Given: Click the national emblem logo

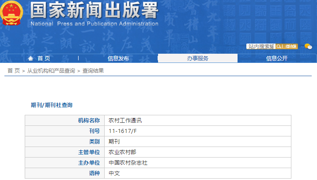Looking at the screenshot, I should (x=11, y=13).
